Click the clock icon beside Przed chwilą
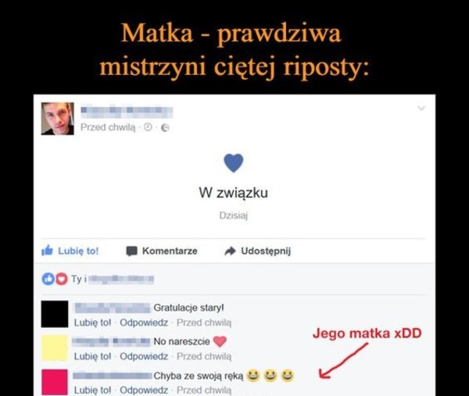The width and height of the screenshot is (469, 396). pyautogui.click(x=148, y=127)
